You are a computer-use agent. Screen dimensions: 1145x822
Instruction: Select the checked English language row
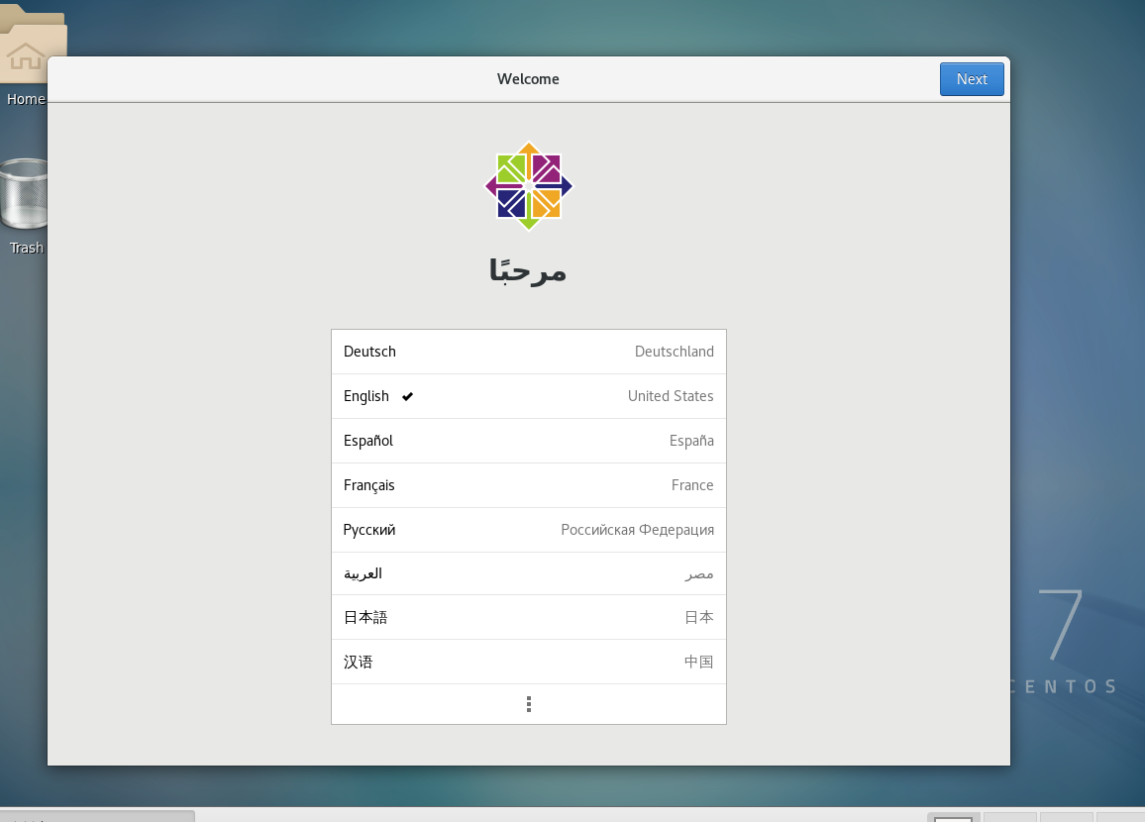pos(529,396)
